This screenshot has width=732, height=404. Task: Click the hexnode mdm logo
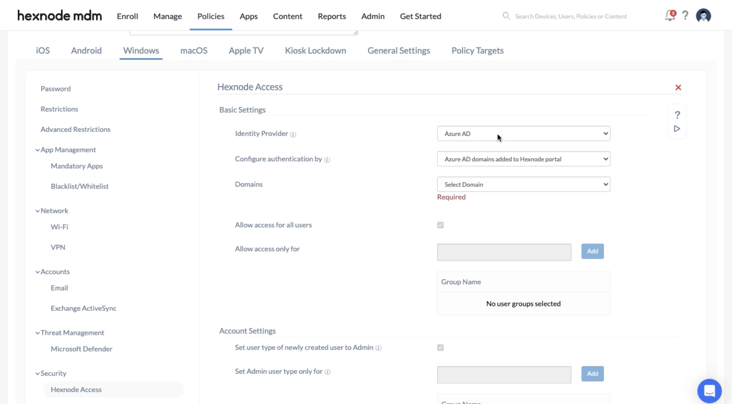coord(59,15)
